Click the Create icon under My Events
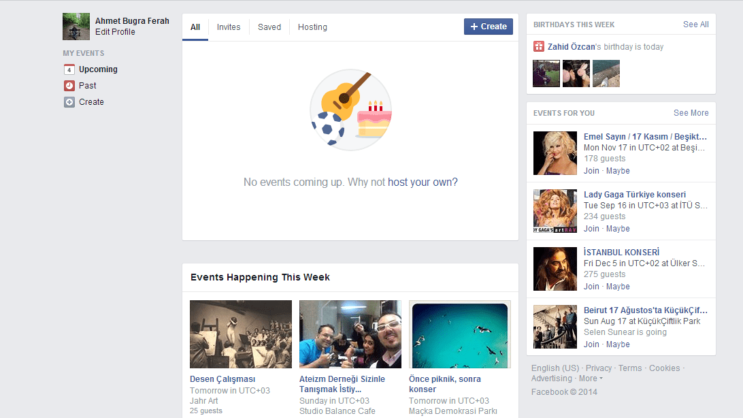The height and width of the screenshot is (418, 743). (69, 101)
